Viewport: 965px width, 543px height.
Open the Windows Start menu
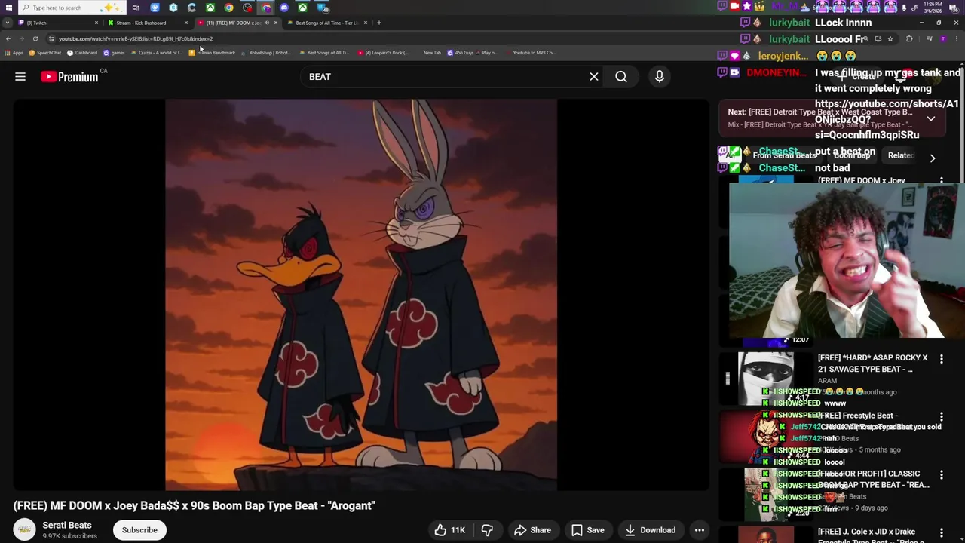(x=8, y=8)
